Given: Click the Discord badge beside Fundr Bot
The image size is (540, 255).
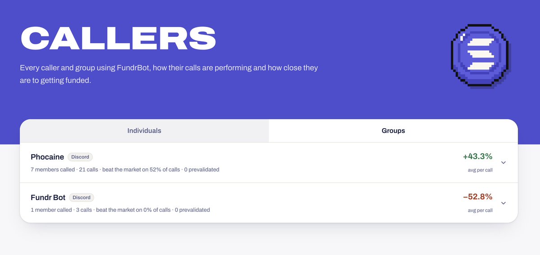Looking at the screenshot, I should 82,197.
